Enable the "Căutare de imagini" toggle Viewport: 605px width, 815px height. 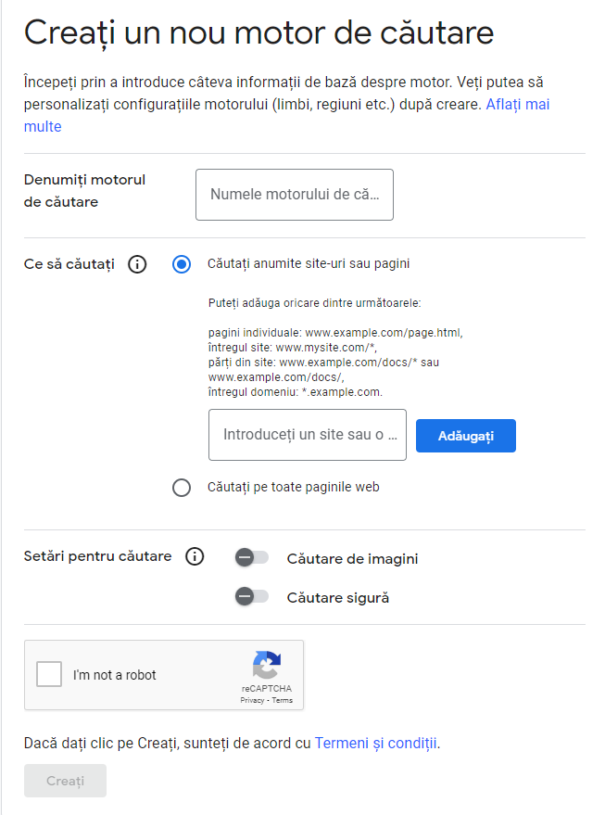click(x=251, y=558)
